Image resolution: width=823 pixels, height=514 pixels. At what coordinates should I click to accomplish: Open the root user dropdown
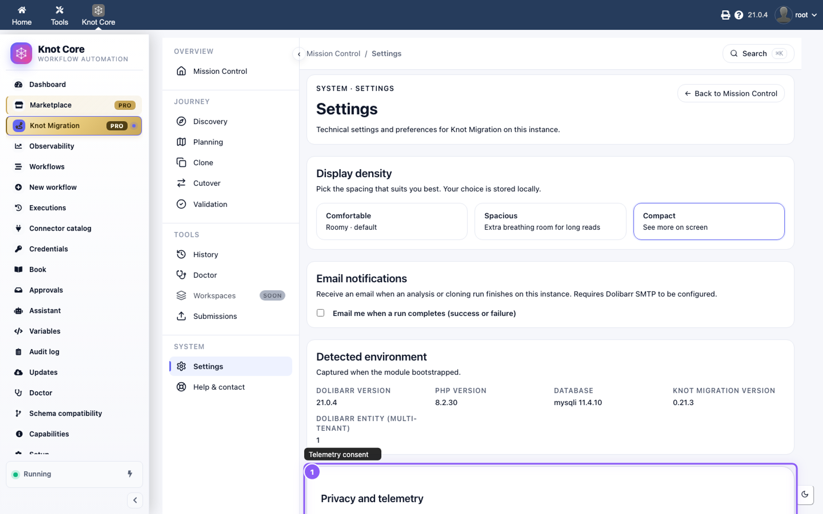(x=796, y=15)
